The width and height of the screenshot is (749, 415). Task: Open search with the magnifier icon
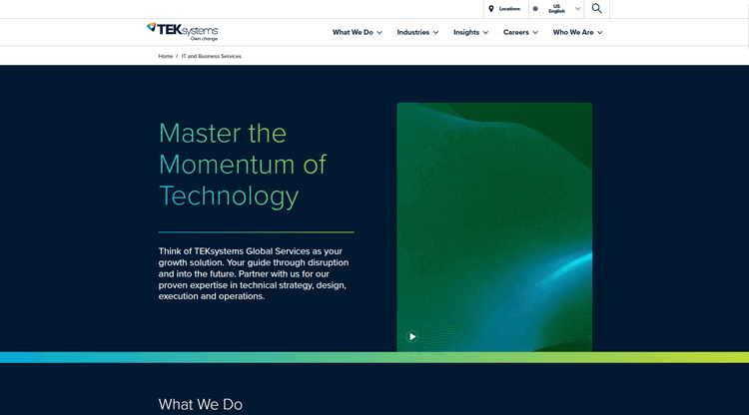596,9
